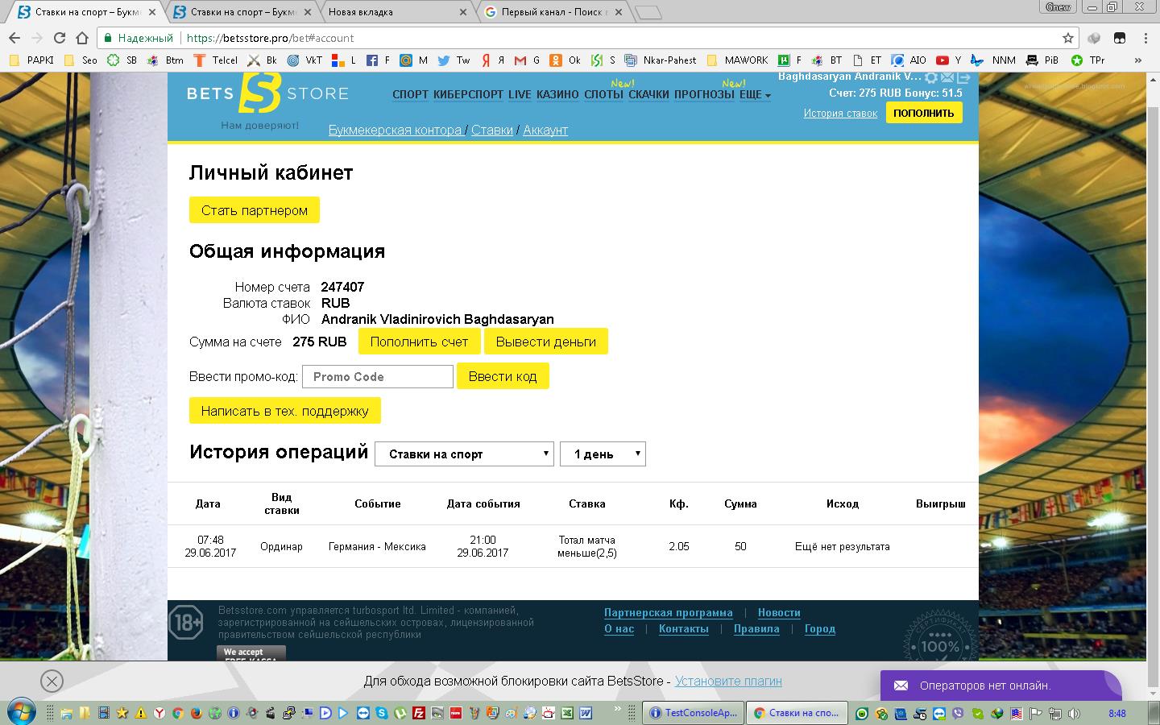Open the 'КАЗИНО' menu item
Screen dimensions: 1160x725
[x=557, y=94]
